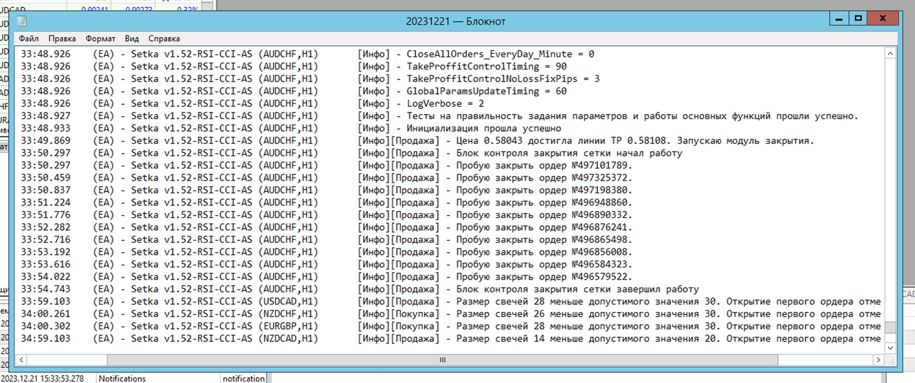Screen dimensions: 915x383
Task: Click order number №497325372
Action: point(601,178)
